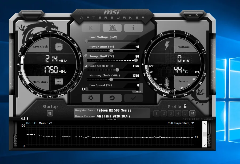Click the Power Limit slider handle

click(111, 50)
